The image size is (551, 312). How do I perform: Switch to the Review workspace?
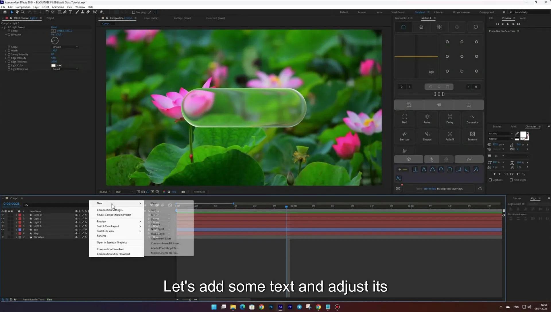pyautogui.click(x=362, y=12)
